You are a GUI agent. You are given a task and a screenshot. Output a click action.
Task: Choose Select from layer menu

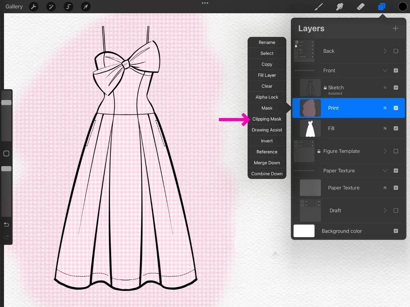click(x=267, y=54)
